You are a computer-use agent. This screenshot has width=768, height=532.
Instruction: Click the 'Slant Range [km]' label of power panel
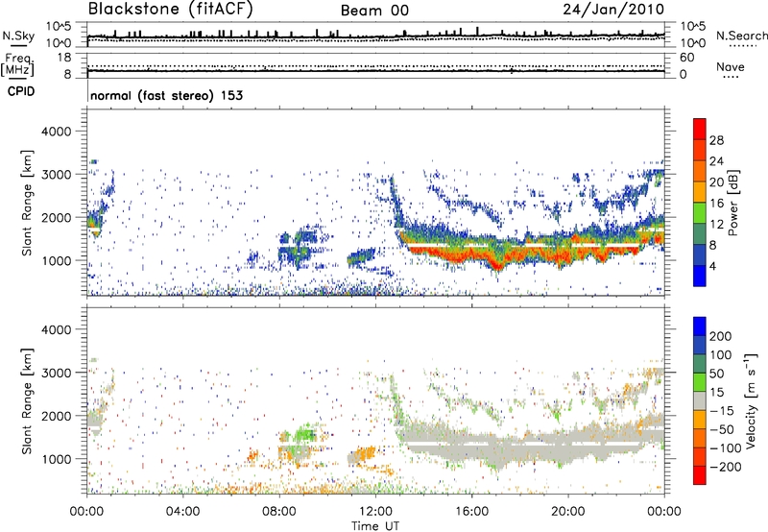tap(27, 203)
